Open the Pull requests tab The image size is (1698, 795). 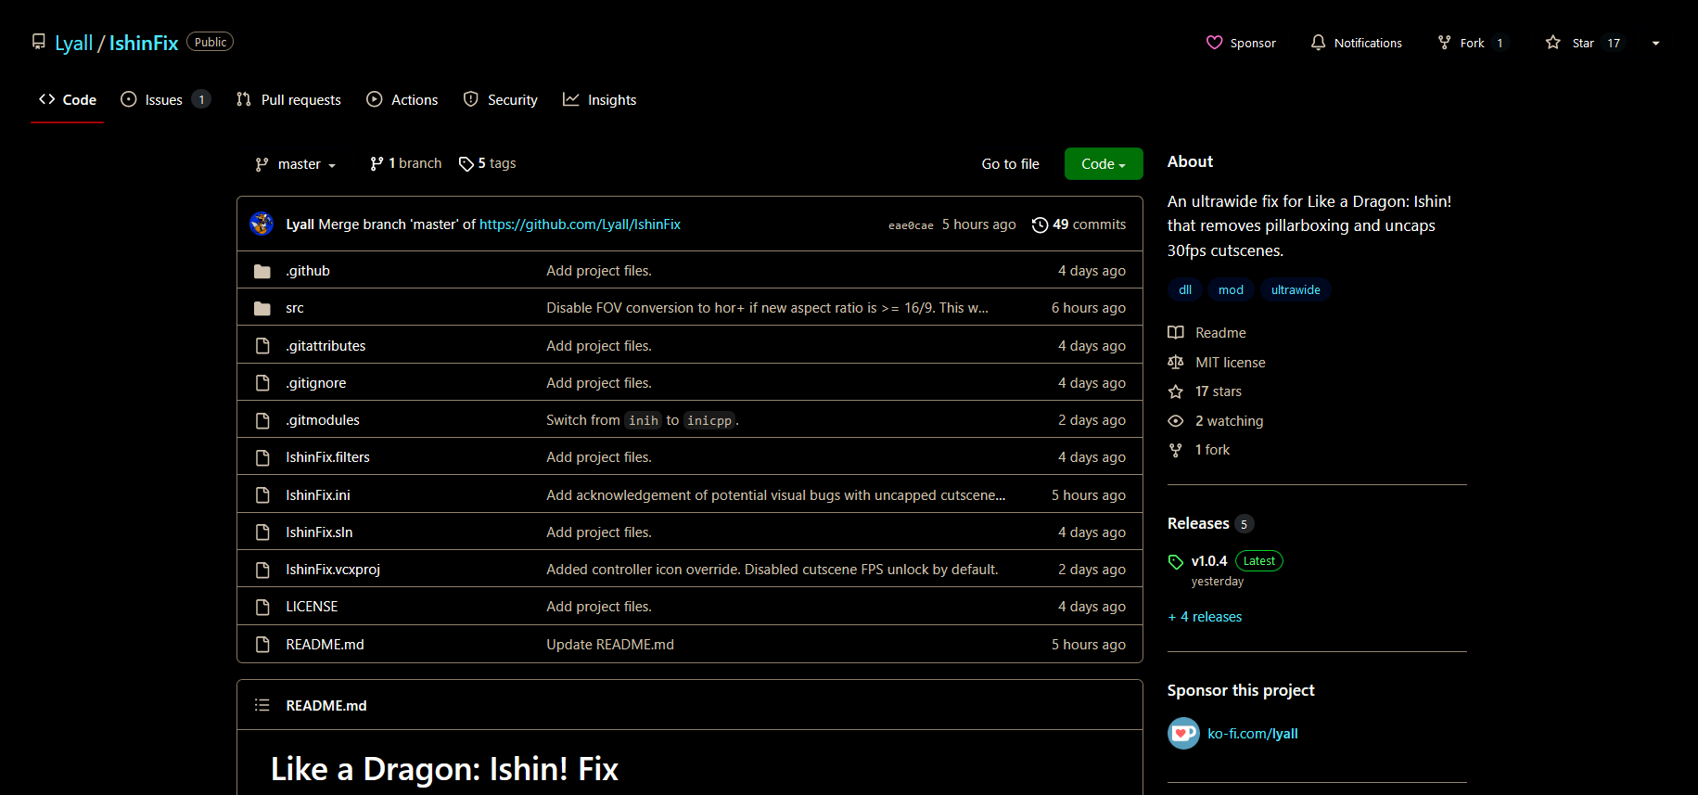pyautogui.click(x=288, y=99)
